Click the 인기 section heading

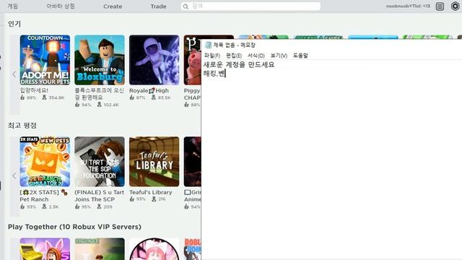click(x=14, y=24)
